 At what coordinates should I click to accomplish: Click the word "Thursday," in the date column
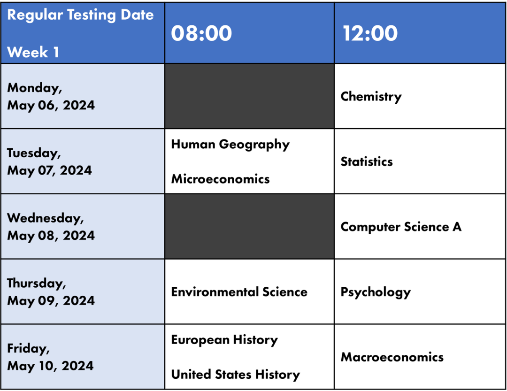37,283
